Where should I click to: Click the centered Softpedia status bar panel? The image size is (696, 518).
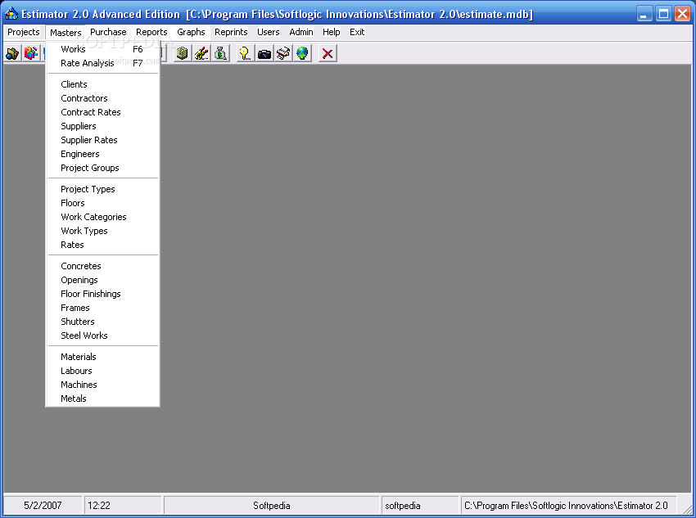click(272, 506)
